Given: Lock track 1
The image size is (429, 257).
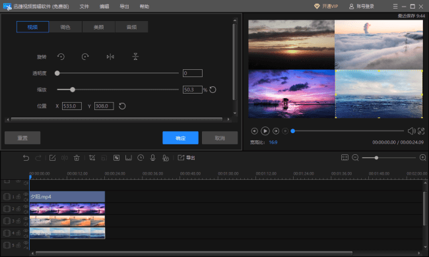Looking at the screenshot, I should click(18, 196).
